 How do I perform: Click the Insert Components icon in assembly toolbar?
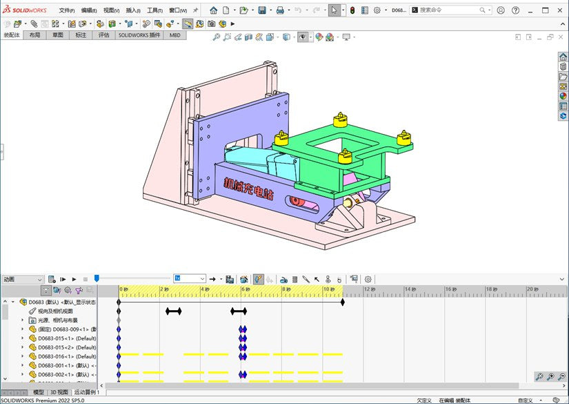coord(17,24)
